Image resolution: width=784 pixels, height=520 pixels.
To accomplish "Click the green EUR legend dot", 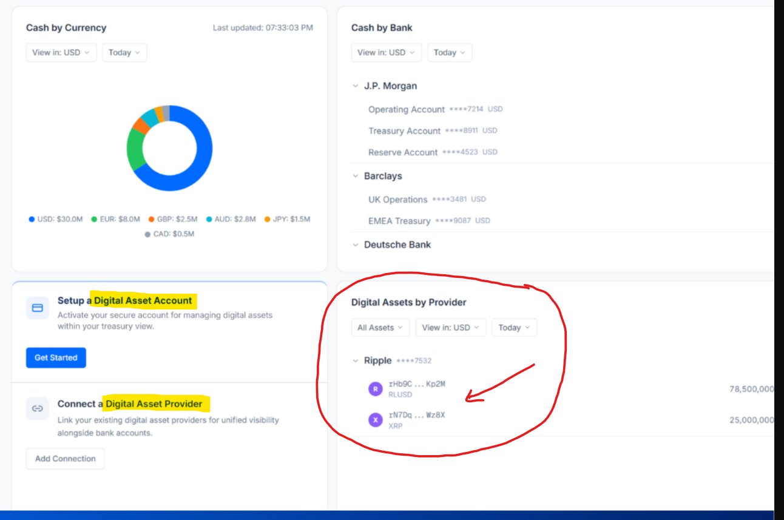I will tap(95, 220).
